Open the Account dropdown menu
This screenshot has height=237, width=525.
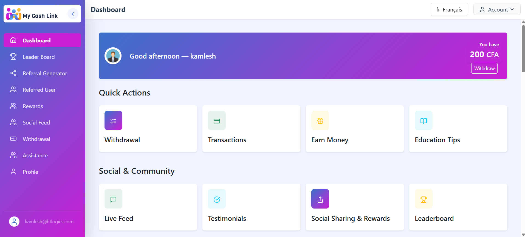coord(497,10)
